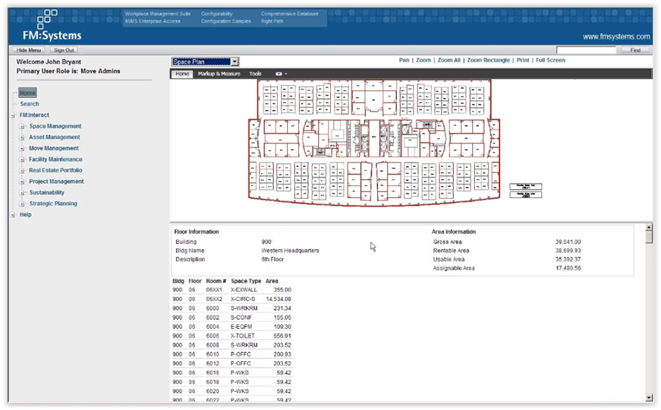Image resolution: width=661 pixels, height=410 pixels.
Task: Expand the Asset Management node
Action: click(22, 137)
